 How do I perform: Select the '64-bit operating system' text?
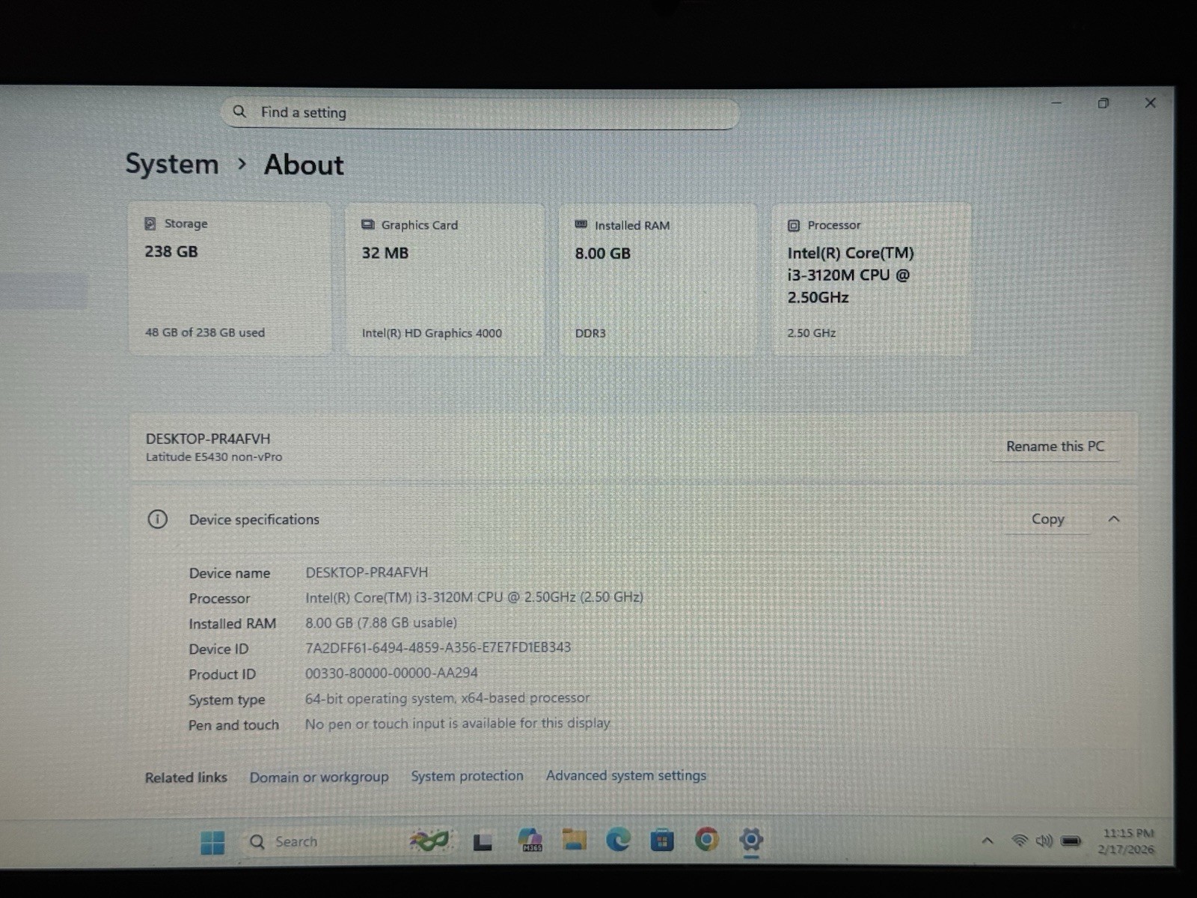[x=379, y=698]
